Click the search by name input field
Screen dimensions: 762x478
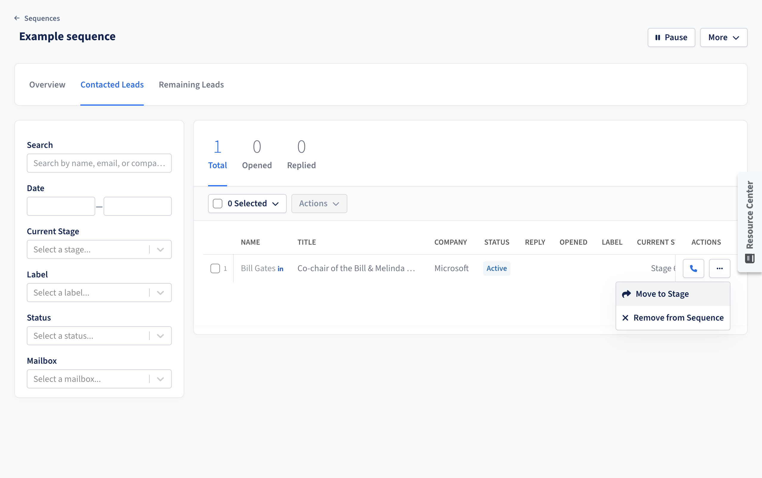99,163
